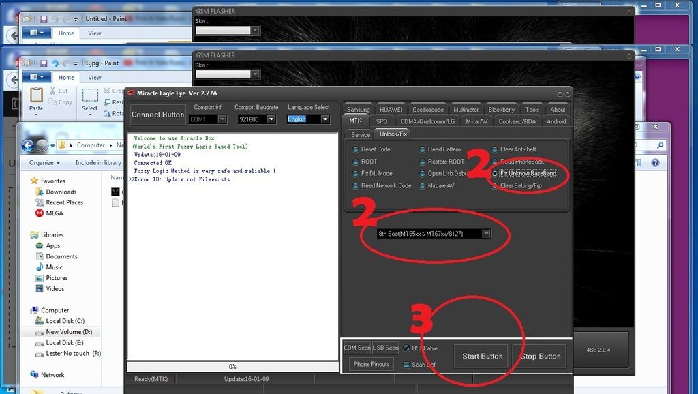The width and height of the screenshot is (698, 394).
Task: Select the Clear Anti-theft radio option
Action: [x=495, y=149]
